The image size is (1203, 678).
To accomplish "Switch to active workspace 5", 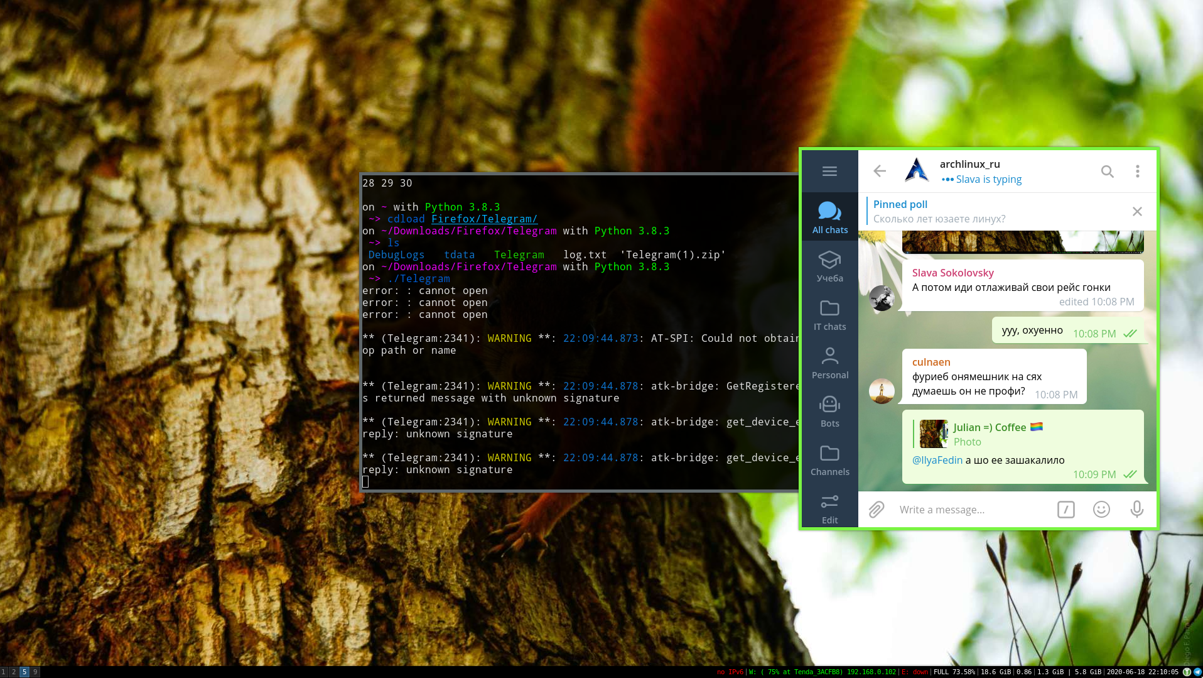I will [24, 672].
